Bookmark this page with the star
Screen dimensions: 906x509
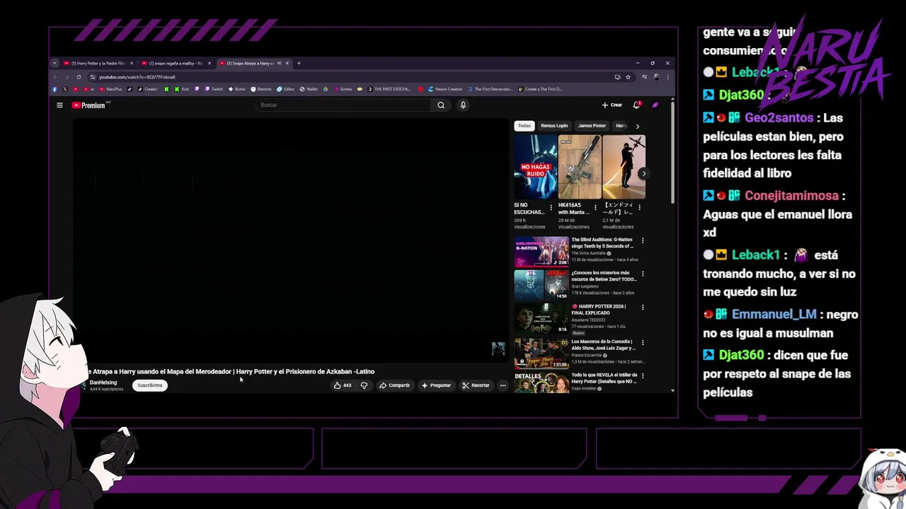(x=628, y=77)
